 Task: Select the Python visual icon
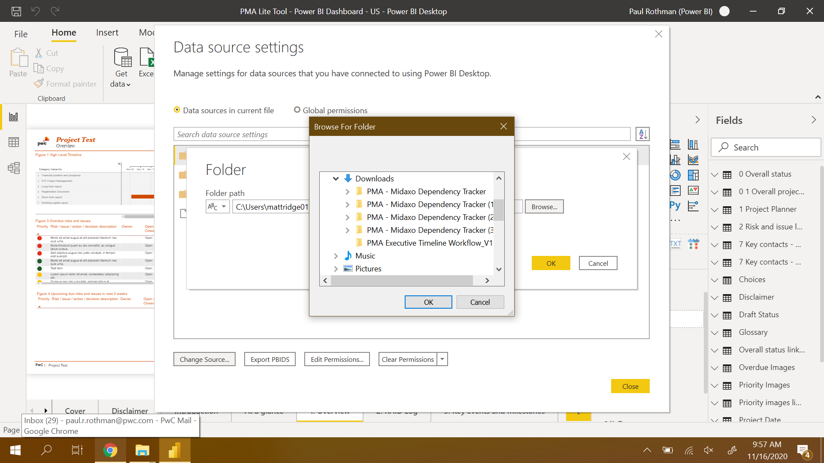click(675, 206)
